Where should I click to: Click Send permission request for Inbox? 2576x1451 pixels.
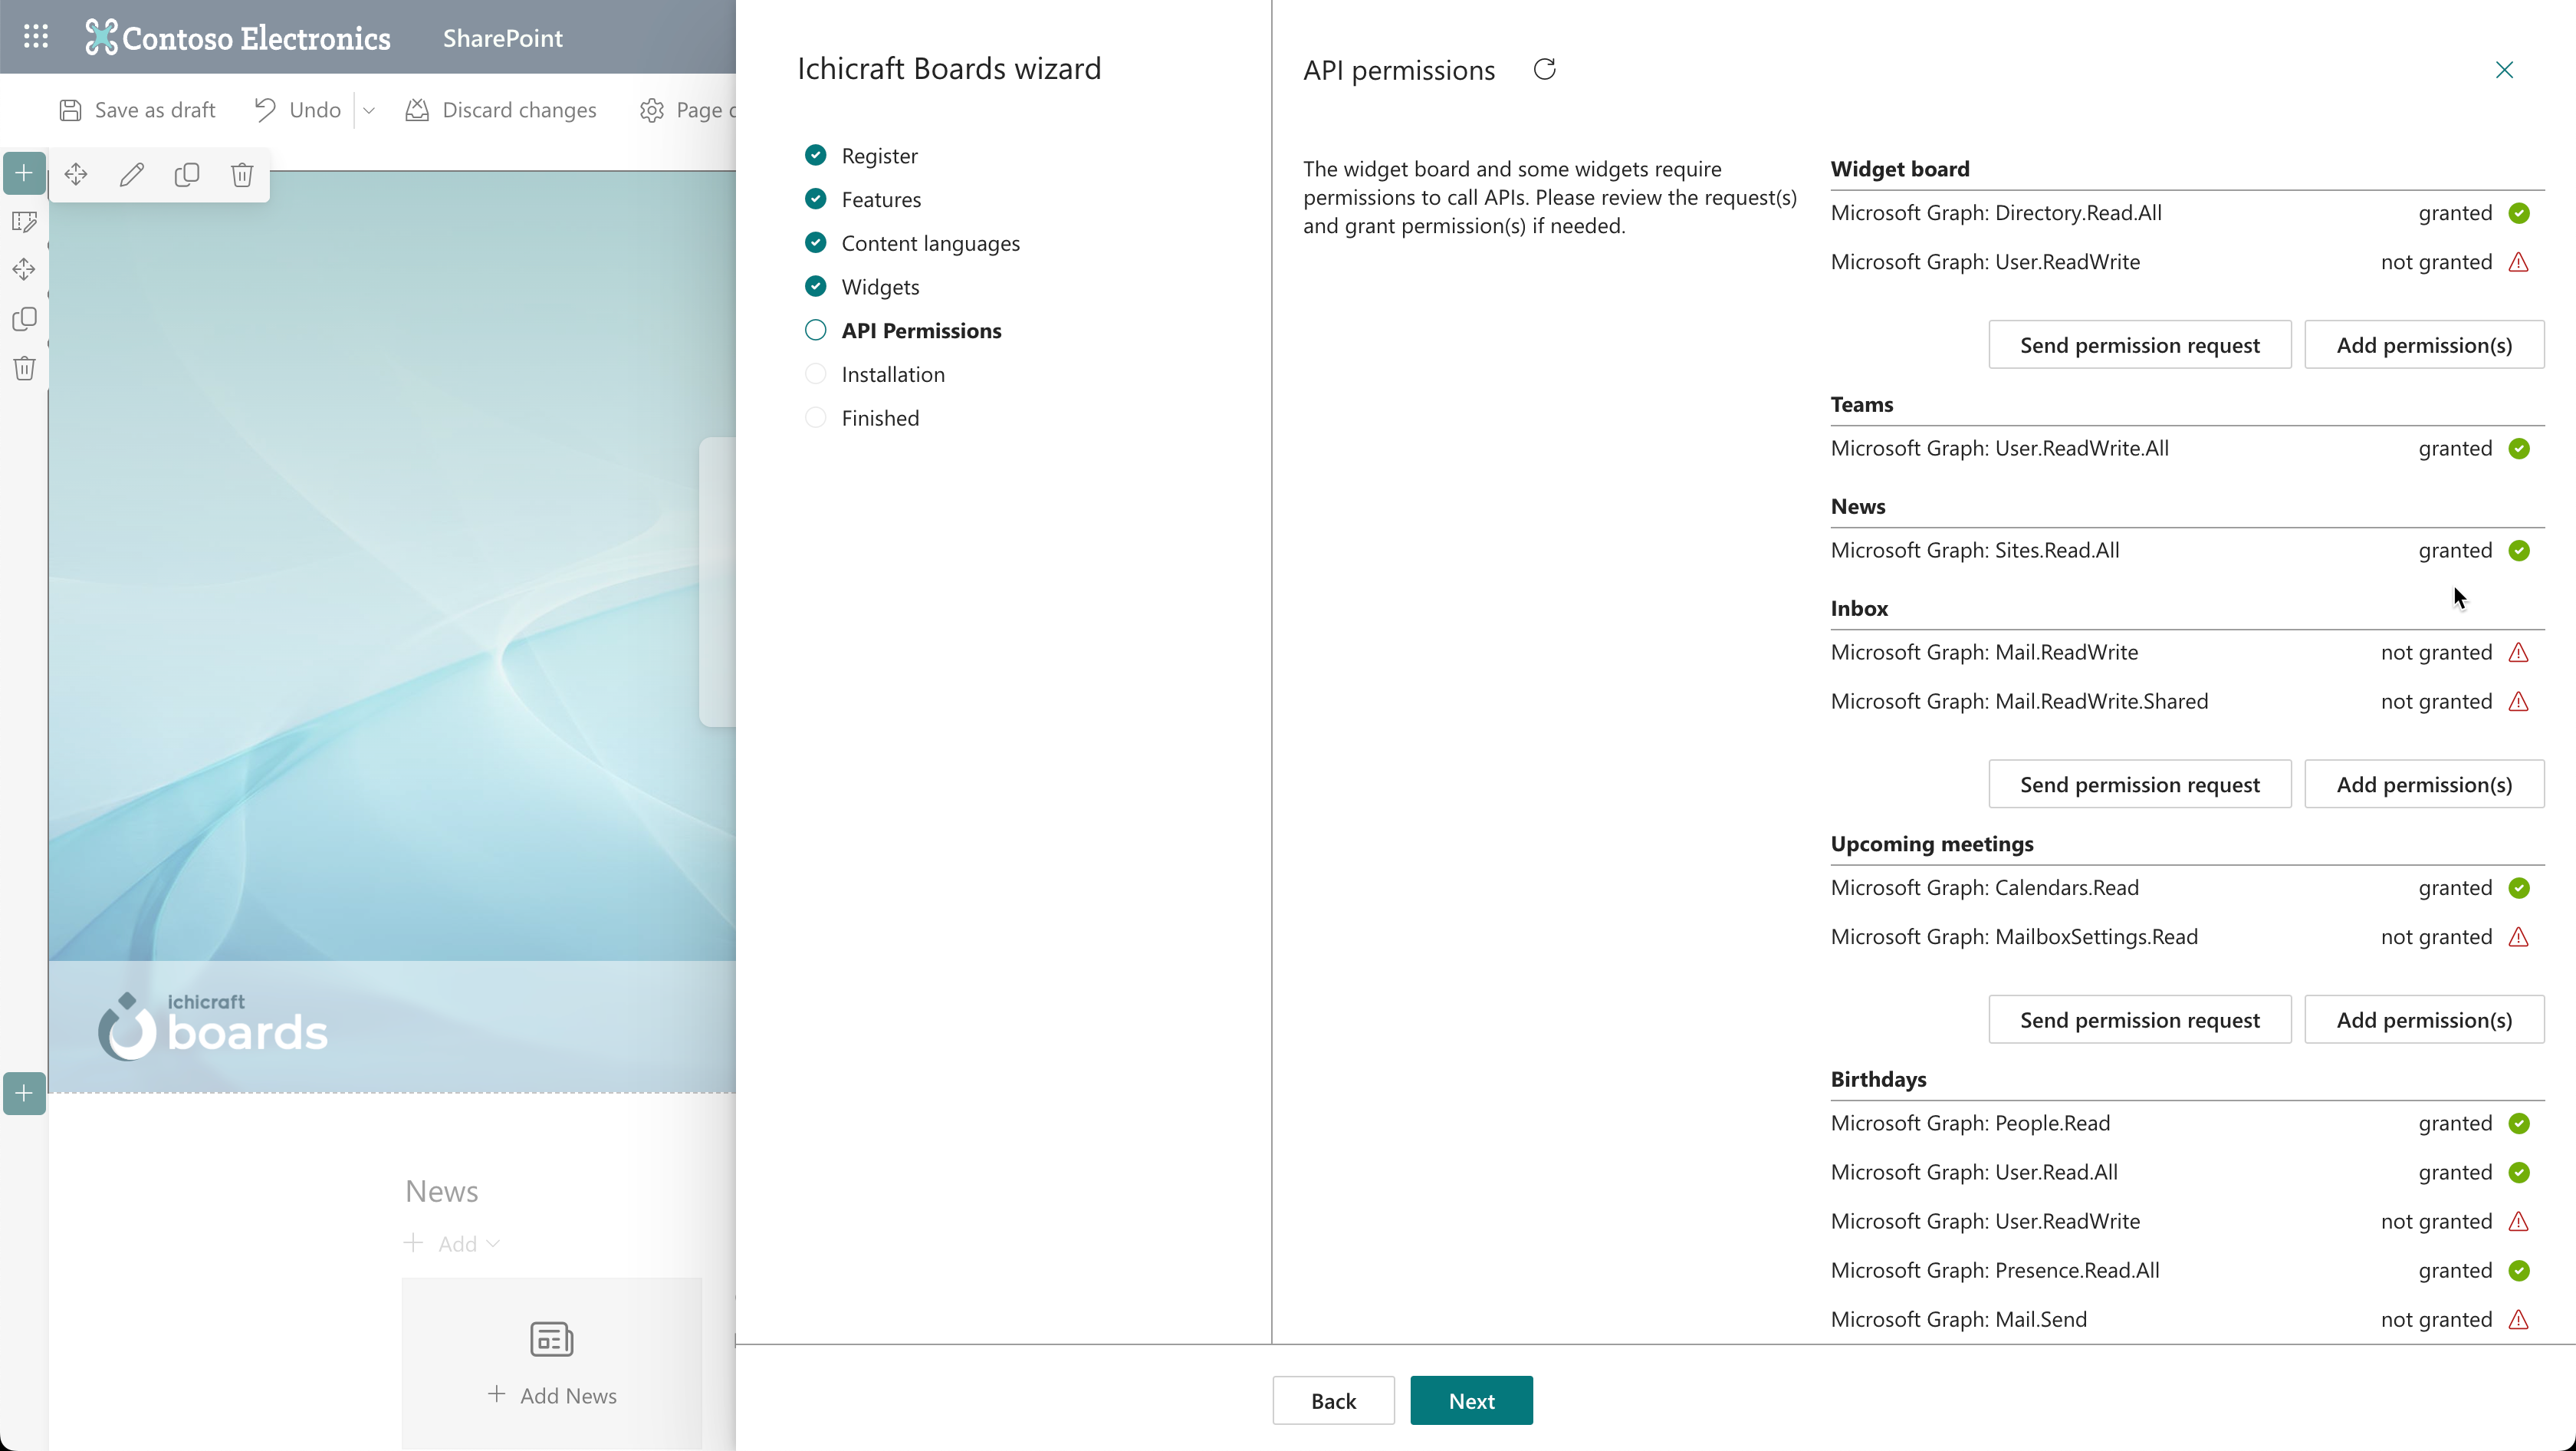pyautogui.click(x=2140, y=784)
